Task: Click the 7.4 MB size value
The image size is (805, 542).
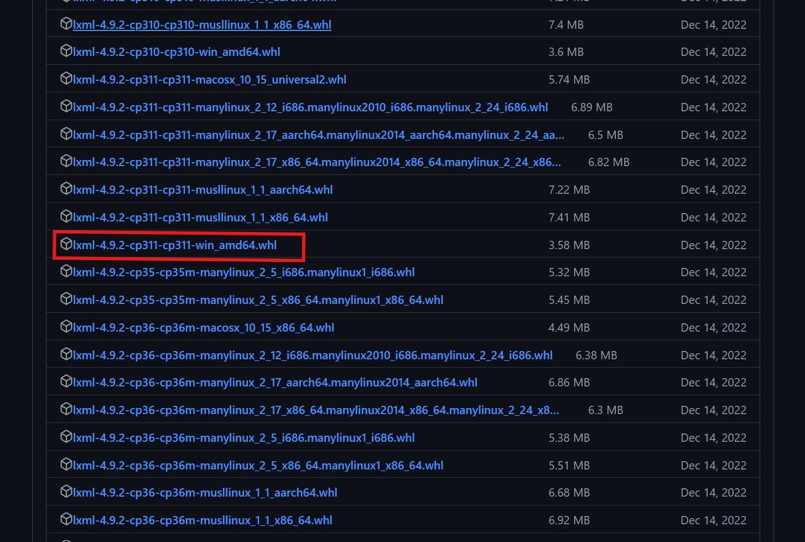Action: [x=566, y=25]
